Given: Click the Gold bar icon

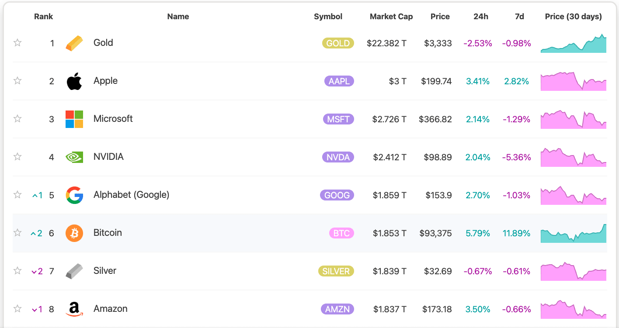Looking at the screenshot, I should coord(74,43).
